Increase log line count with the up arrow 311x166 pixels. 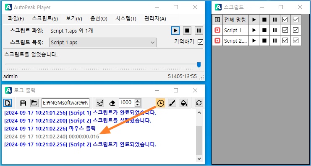138,101
